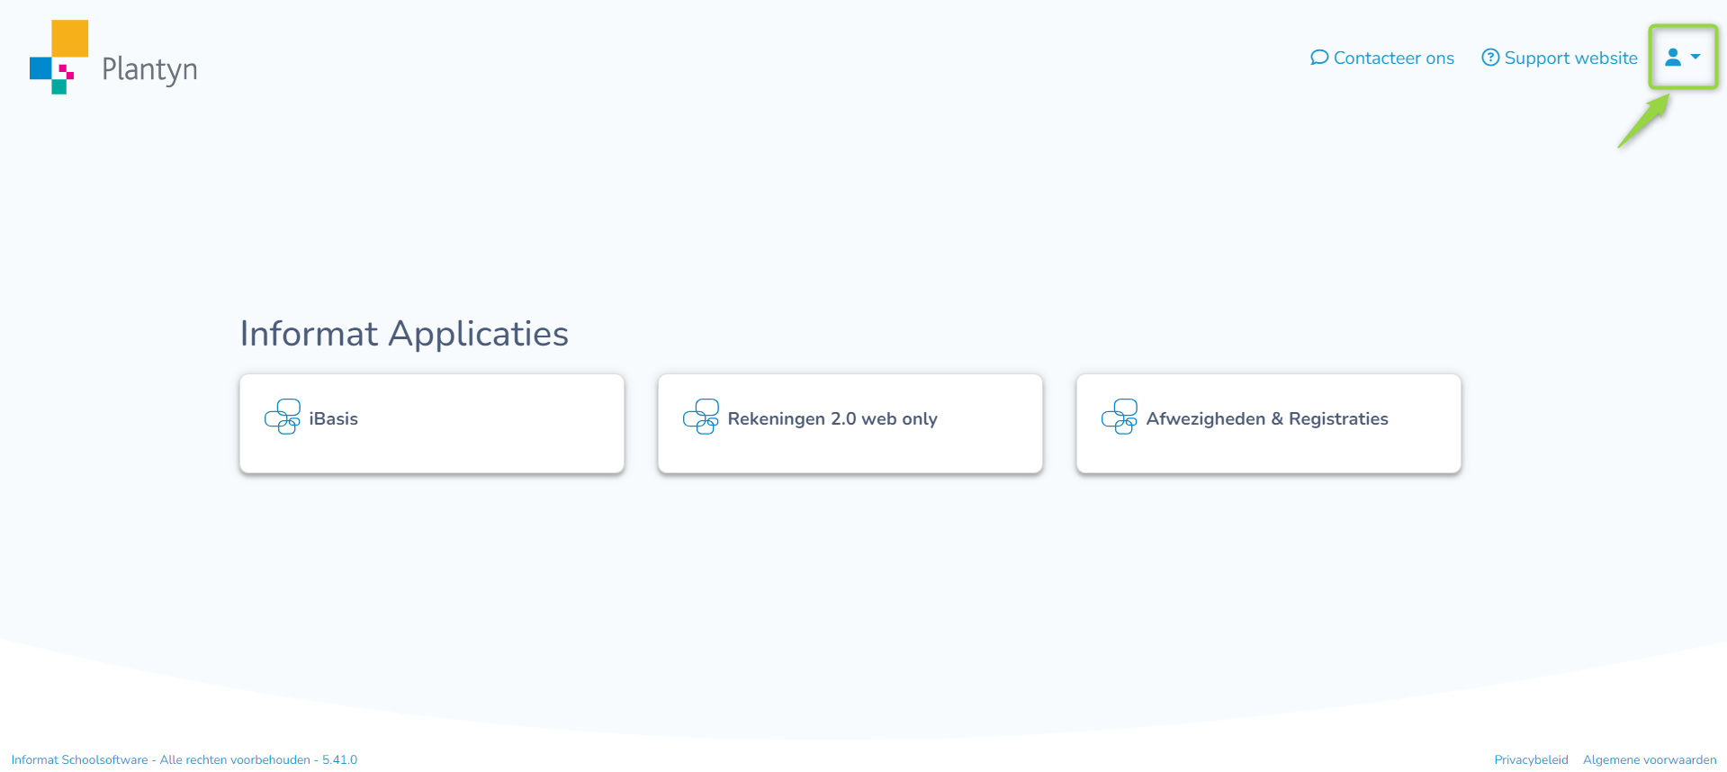Click the Rekeningen 2.0 application icon

tap(701, 417)
